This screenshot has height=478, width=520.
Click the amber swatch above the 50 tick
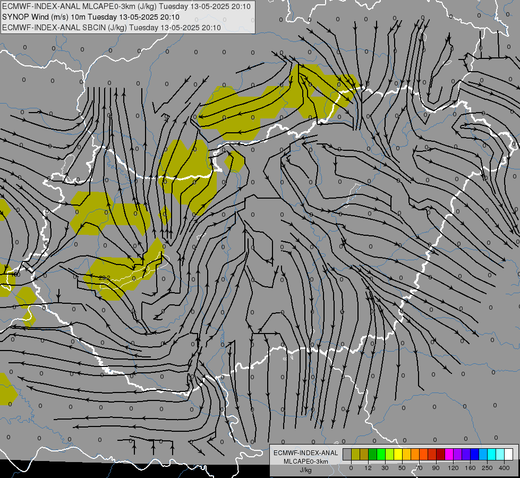click(x=406, y=454)
